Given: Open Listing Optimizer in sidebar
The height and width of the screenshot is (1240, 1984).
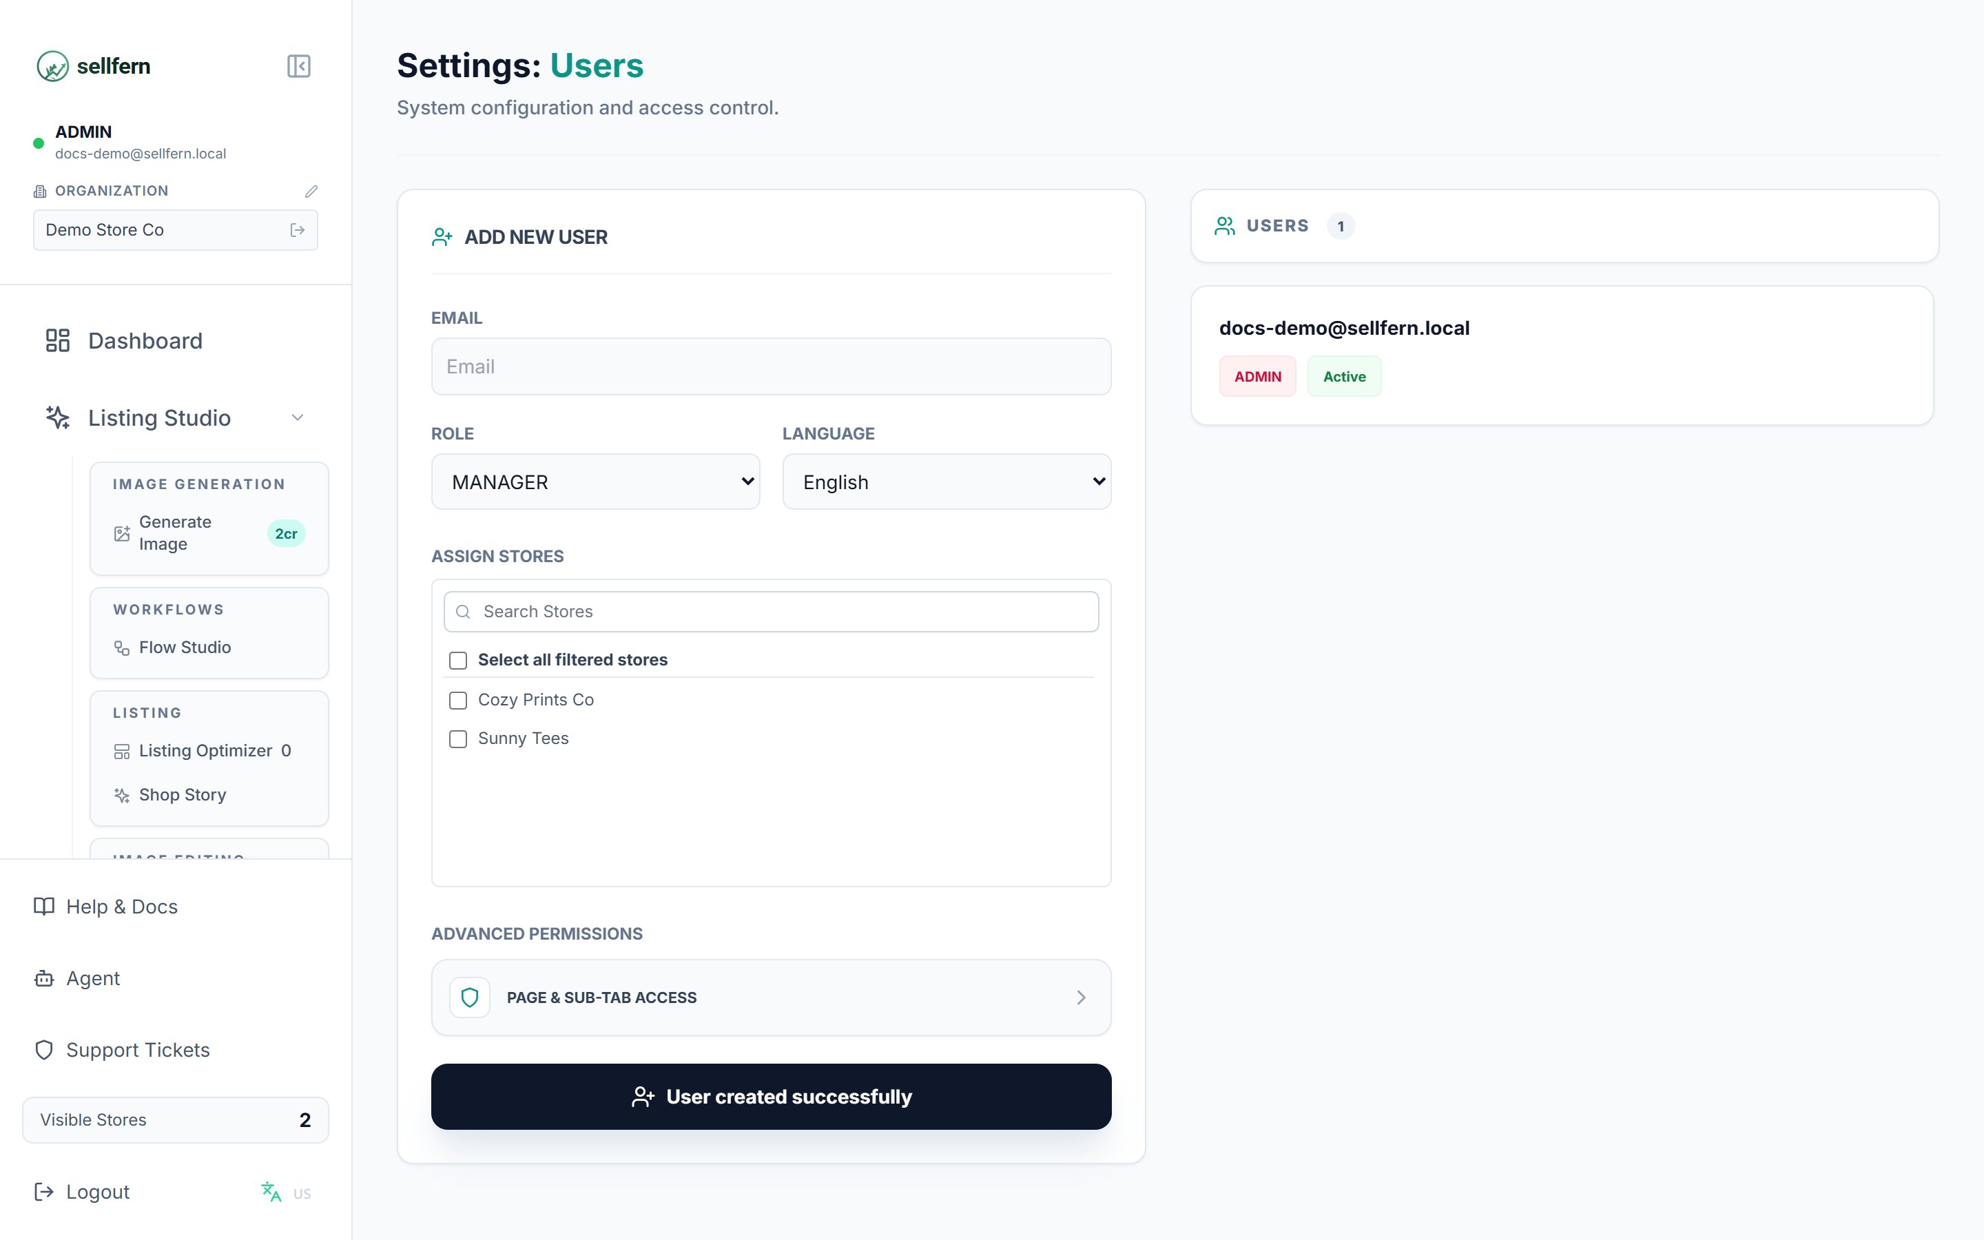Looking at the screenshot, I should (x=206, y=751).
